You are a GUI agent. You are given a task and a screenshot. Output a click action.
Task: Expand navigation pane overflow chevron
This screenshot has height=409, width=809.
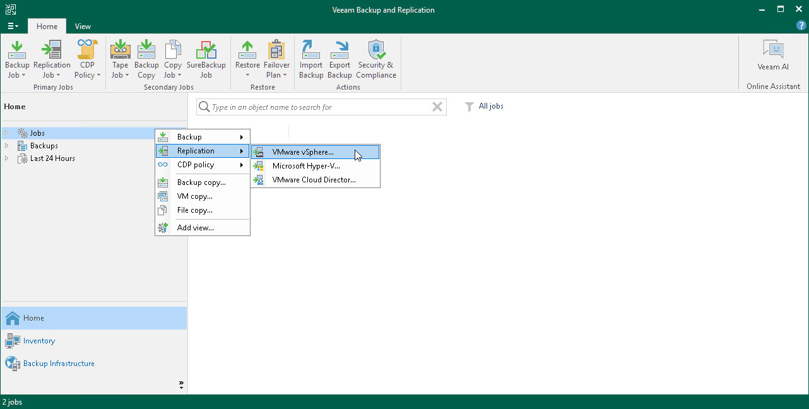[181, 383]
